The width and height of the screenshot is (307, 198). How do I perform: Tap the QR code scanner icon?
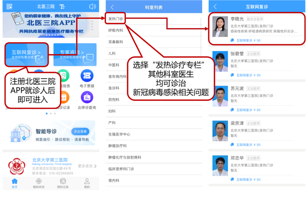[9, 7]
